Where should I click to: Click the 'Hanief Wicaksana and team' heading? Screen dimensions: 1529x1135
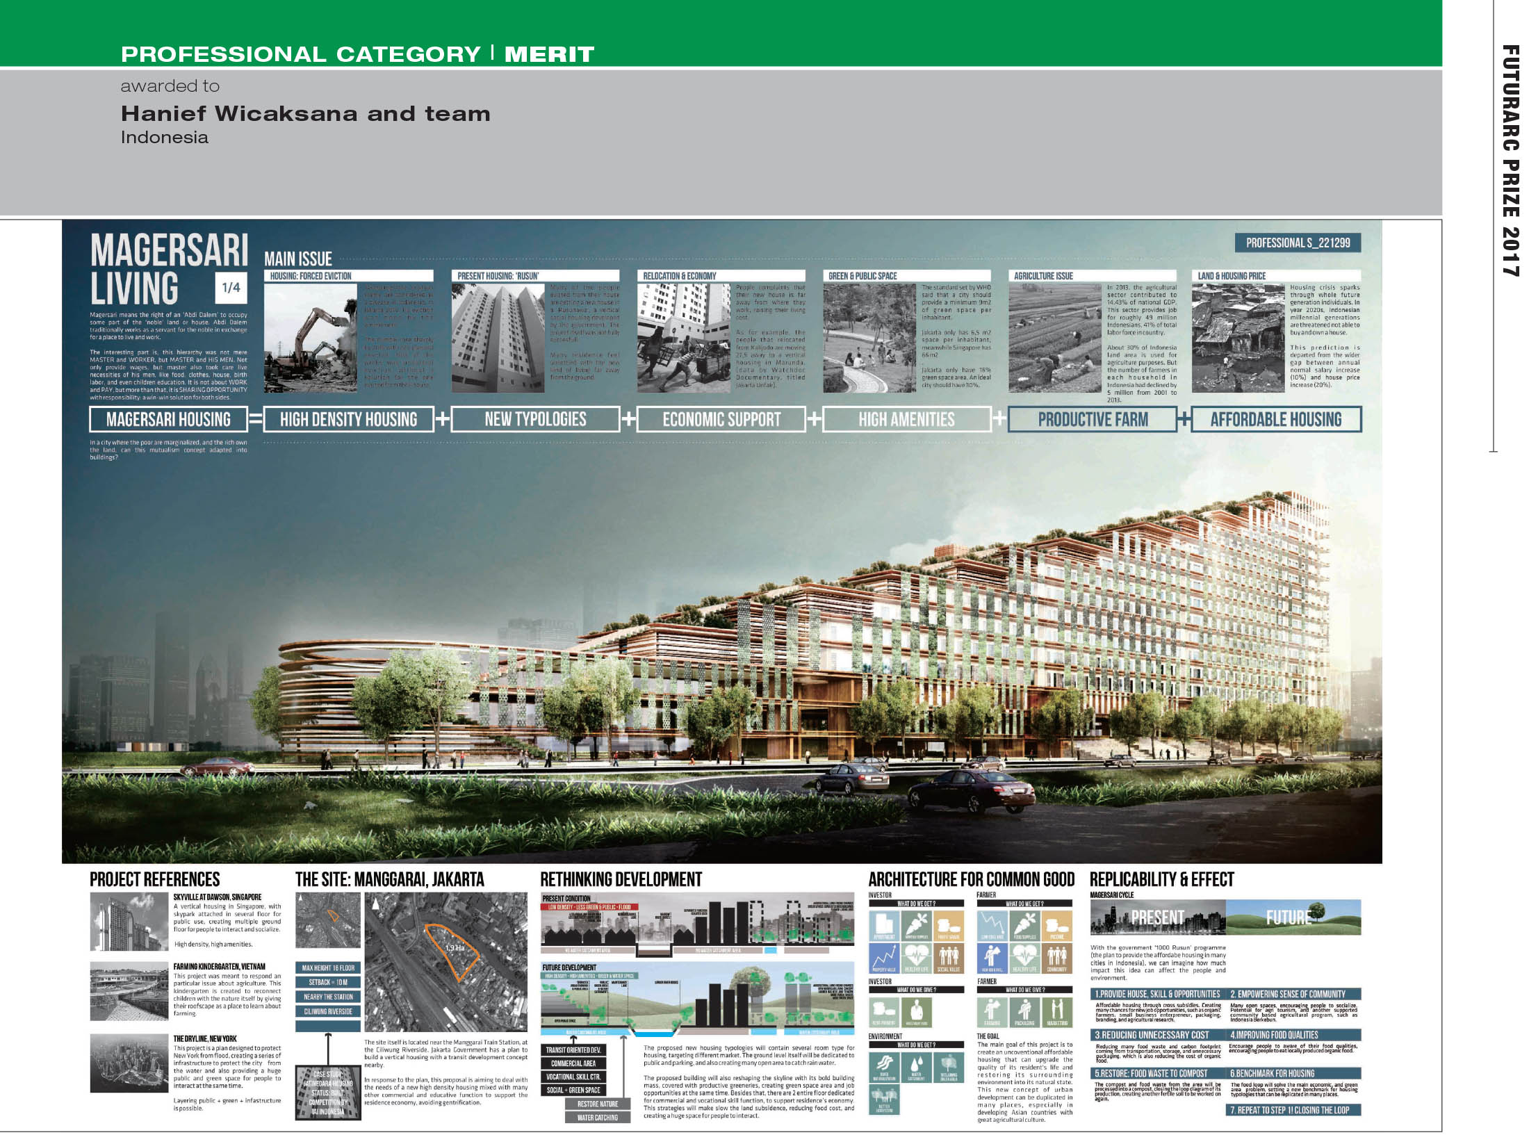(306, 113)
